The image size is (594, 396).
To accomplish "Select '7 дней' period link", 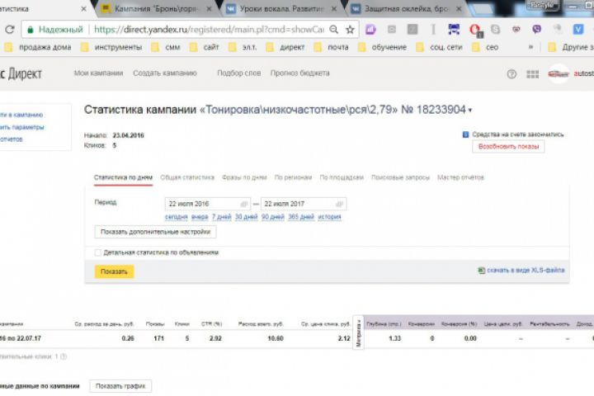I will click(222, 217).
